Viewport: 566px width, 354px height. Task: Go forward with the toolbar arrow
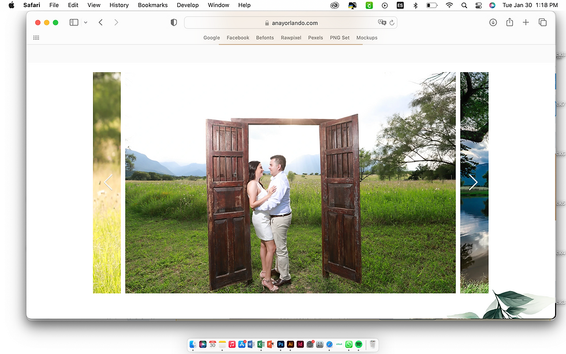click(x=116, y=23)
